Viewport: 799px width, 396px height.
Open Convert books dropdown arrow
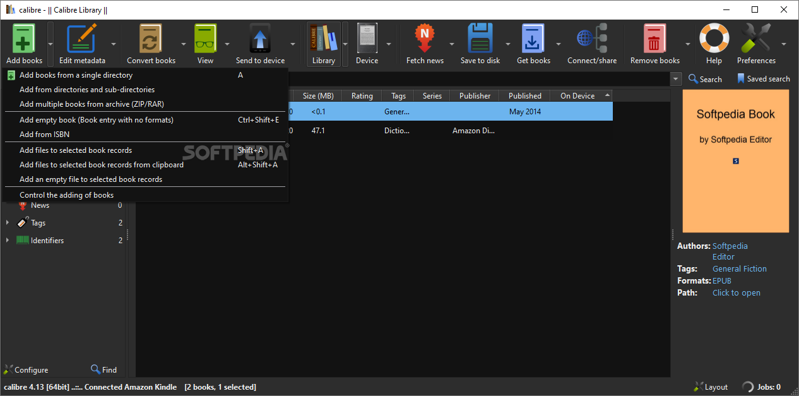pyautogui.click(x=184, y=44)
